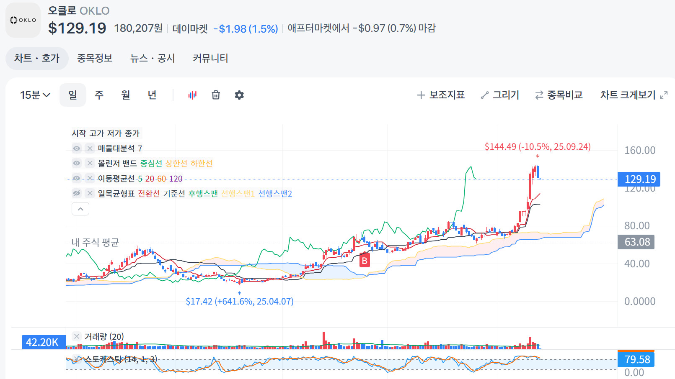Image resolution: width=675 pixels, height=379 pixels.
Task: Activate the 그리기 drawing tool
Action: (500, 95)
